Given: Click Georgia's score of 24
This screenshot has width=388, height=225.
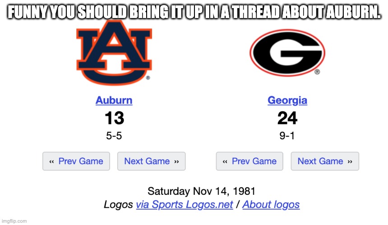Looking at the screenshot, I should [287, 118].
